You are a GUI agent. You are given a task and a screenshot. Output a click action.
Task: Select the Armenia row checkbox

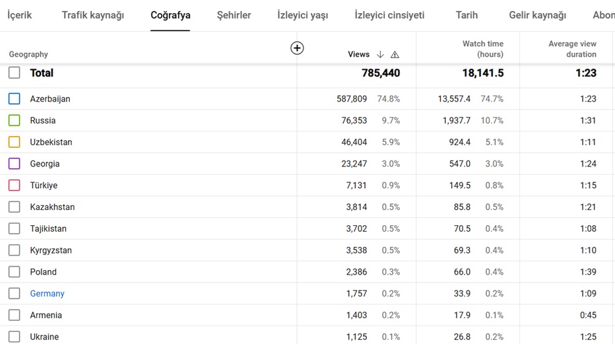tap(14, 315)
